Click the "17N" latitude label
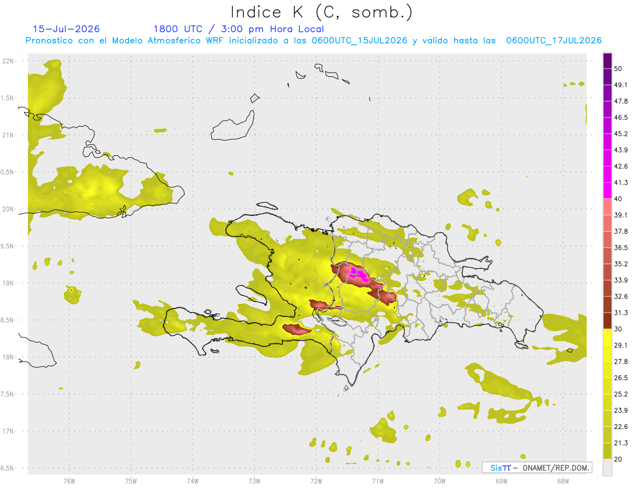This screenshot has height=488, width=632. (x=8, y=431)
